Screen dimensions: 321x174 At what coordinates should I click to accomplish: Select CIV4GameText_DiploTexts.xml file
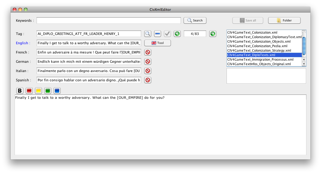(x=264, y=55)
